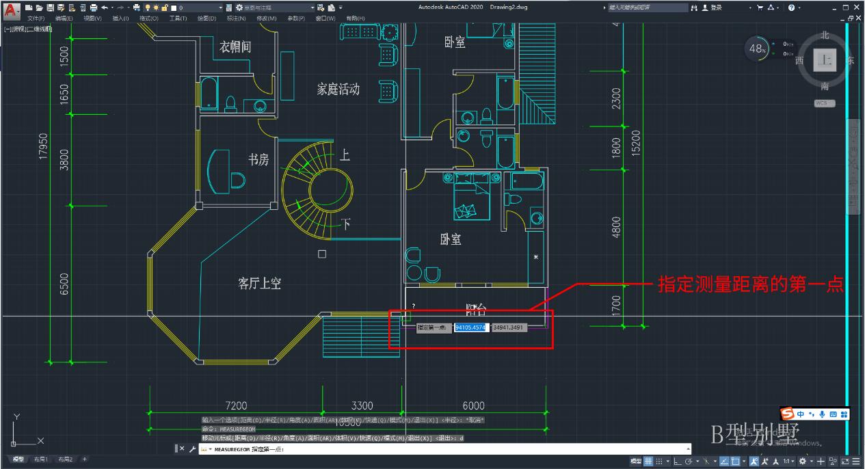Click the Isolate Objects icon in status bar

832,461
